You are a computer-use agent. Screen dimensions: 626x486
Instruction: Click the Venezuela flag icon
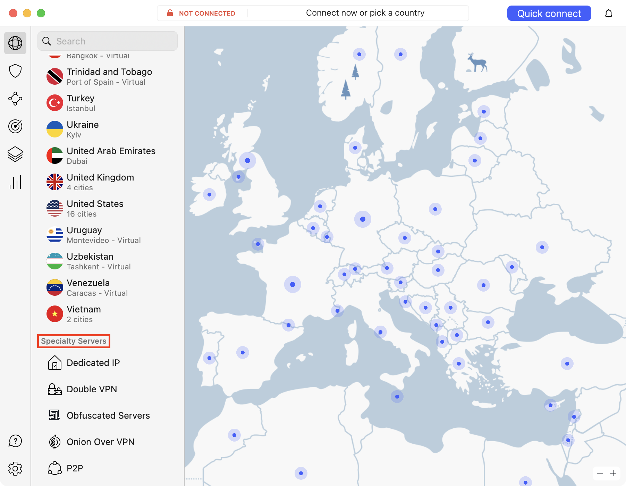pos(55,287)
